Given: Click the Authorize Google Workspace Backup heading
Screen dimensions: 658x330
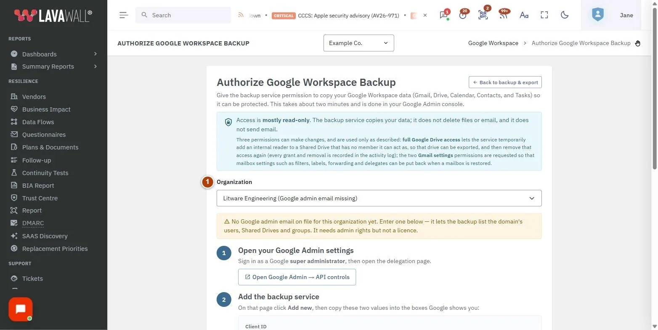Looking at the screenshot, I should pyautogui.click(x=306, y=82).
